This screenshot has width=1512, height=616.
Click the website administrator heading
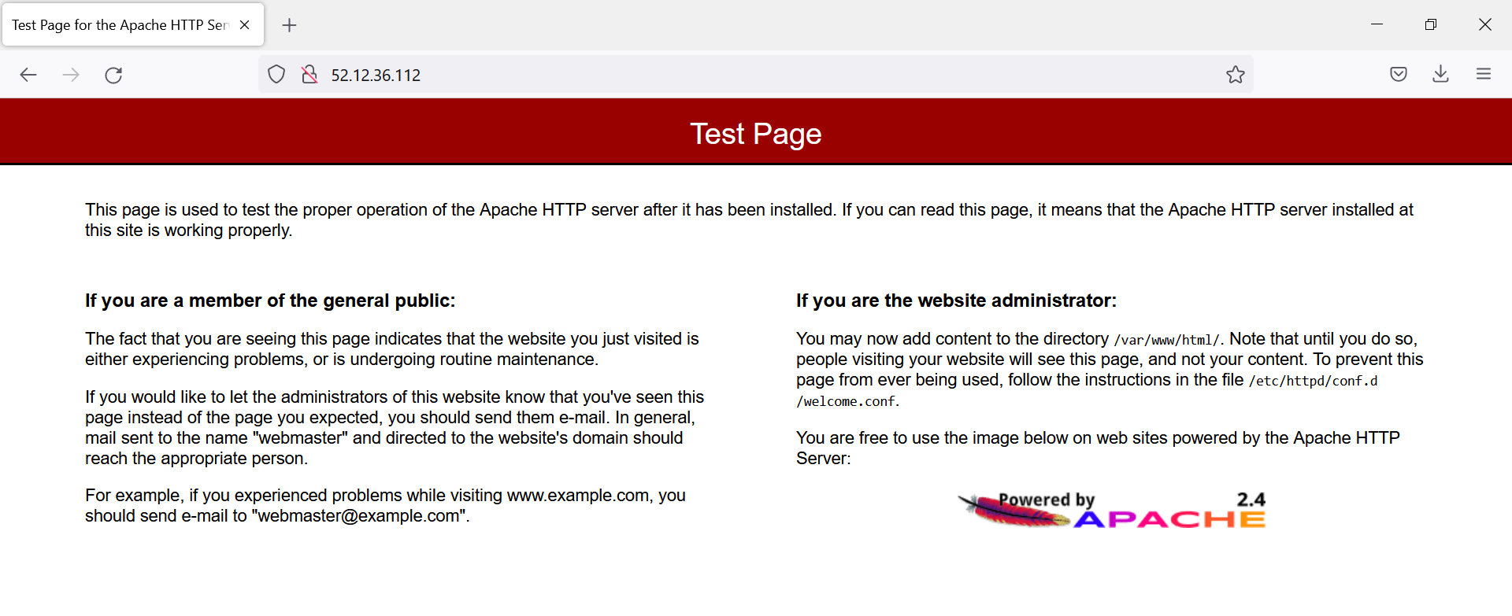click(956, 301)
